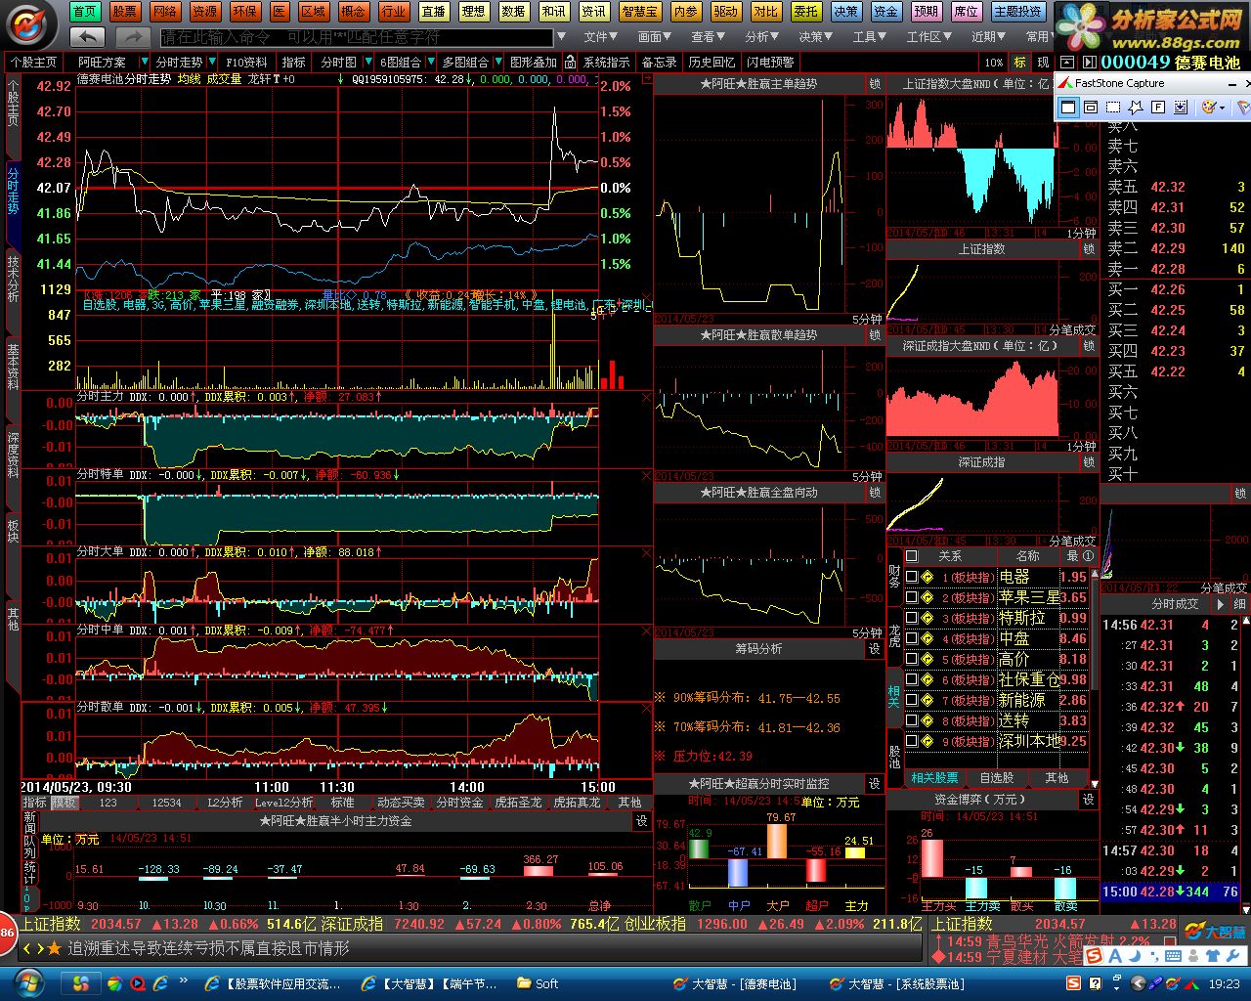Image resolution: width=1251 pixels, height=1001 pixels.
Task: Click 智慧宝 top button
Action: click(639, 11)
